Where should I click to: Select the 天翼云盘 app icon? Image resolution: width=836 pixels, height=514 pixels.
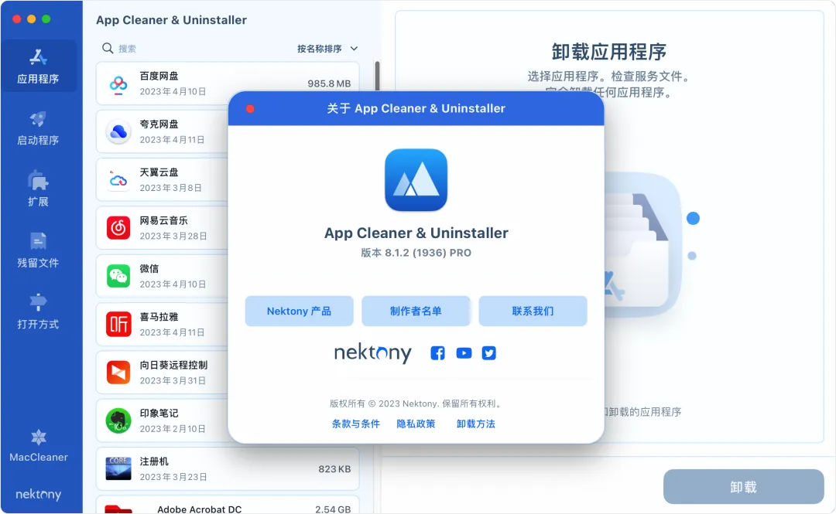coord(118,180)
